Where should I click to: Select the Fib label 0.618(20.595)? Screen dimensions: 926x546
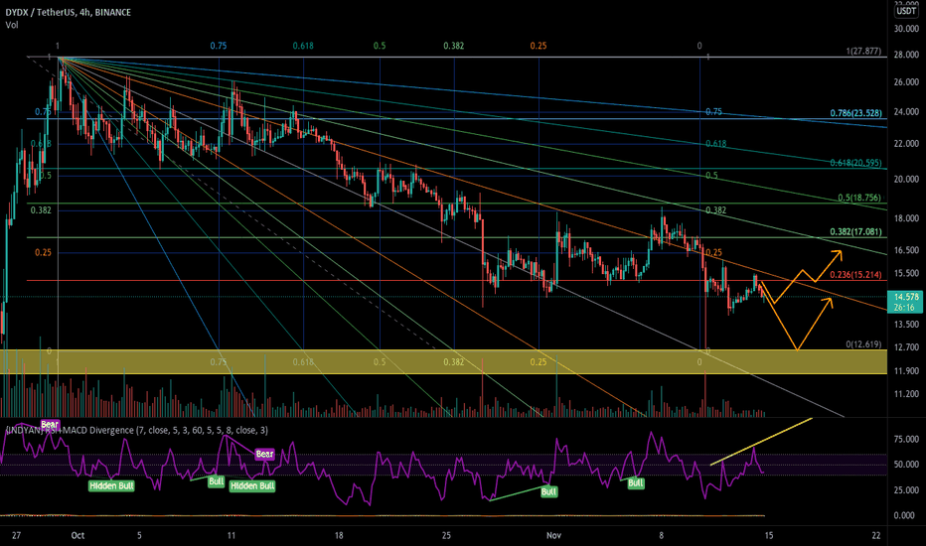coord(855,163)
